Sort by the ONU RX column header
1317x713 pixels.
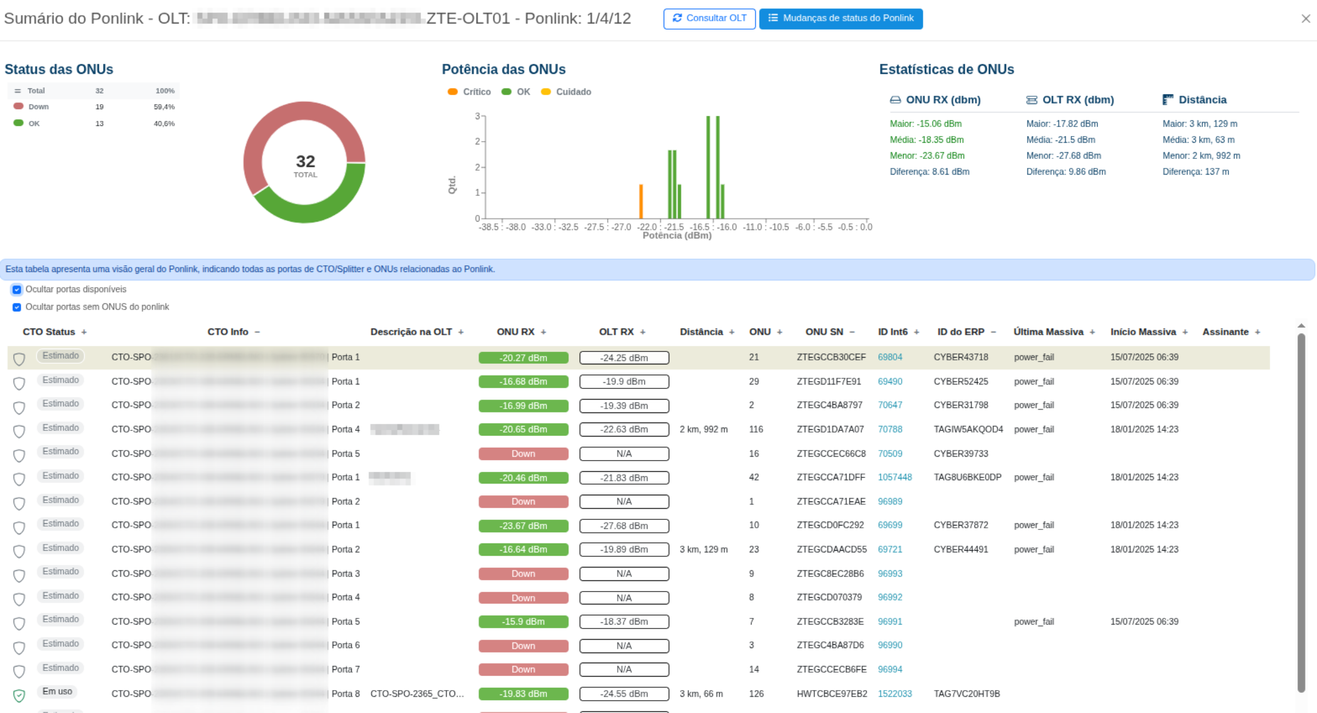click(515, 332)
